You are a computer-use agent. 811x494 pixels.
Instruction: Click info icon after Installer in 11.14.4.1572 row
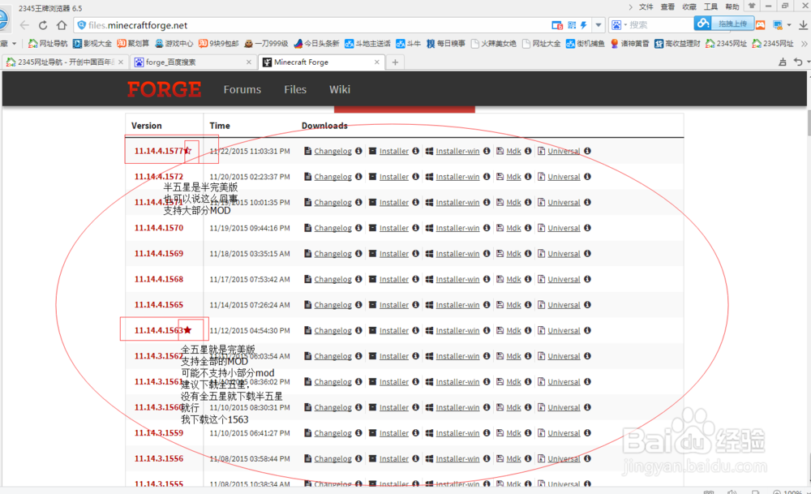click(x=415, y=176)
